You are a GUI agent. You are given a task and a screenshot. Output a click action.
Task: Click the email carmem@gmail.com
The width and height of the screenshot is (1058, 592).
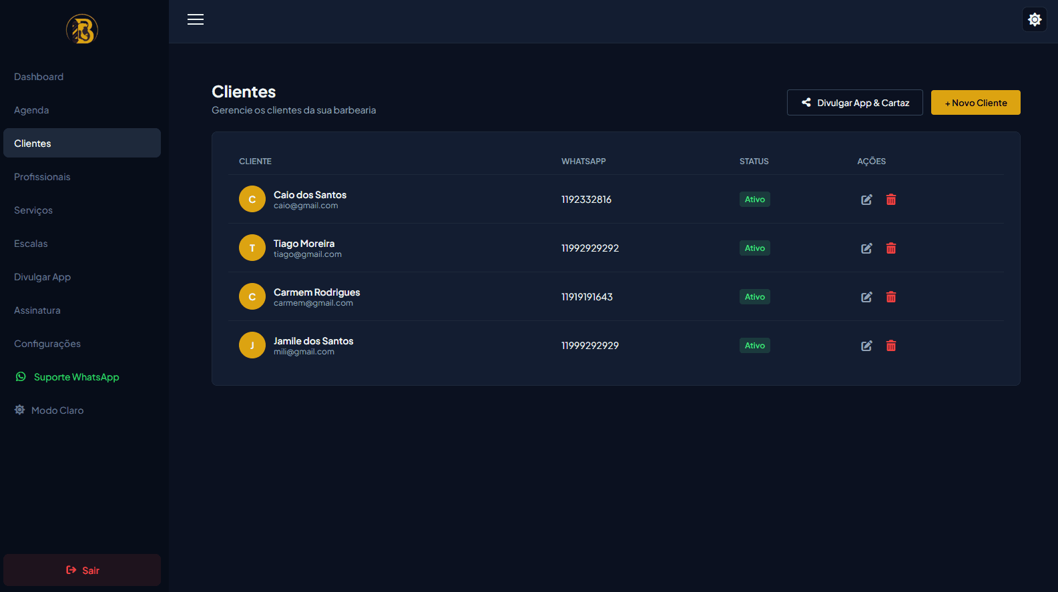point(313,303)
